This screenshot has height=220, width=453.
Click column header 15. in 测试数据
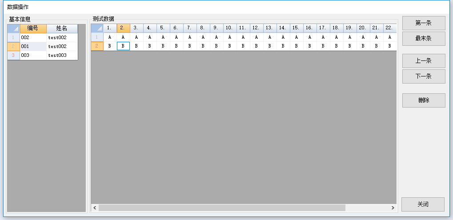297,28
